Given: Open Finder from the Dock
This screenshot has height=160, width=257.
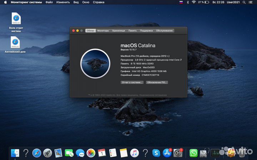Looking at the screenshot, I should [15, 153].
